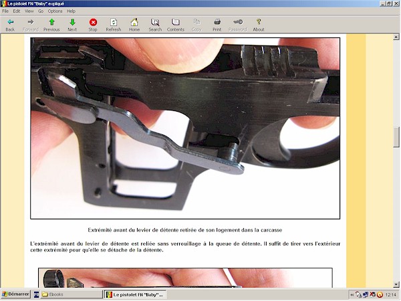Expand hidden tray icons with the chevron
Image resolution: width=401 pixels, height=301 pixels.
coord(352,295)
